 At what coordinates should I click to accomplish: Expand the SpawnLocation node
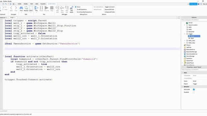point(185,25)
